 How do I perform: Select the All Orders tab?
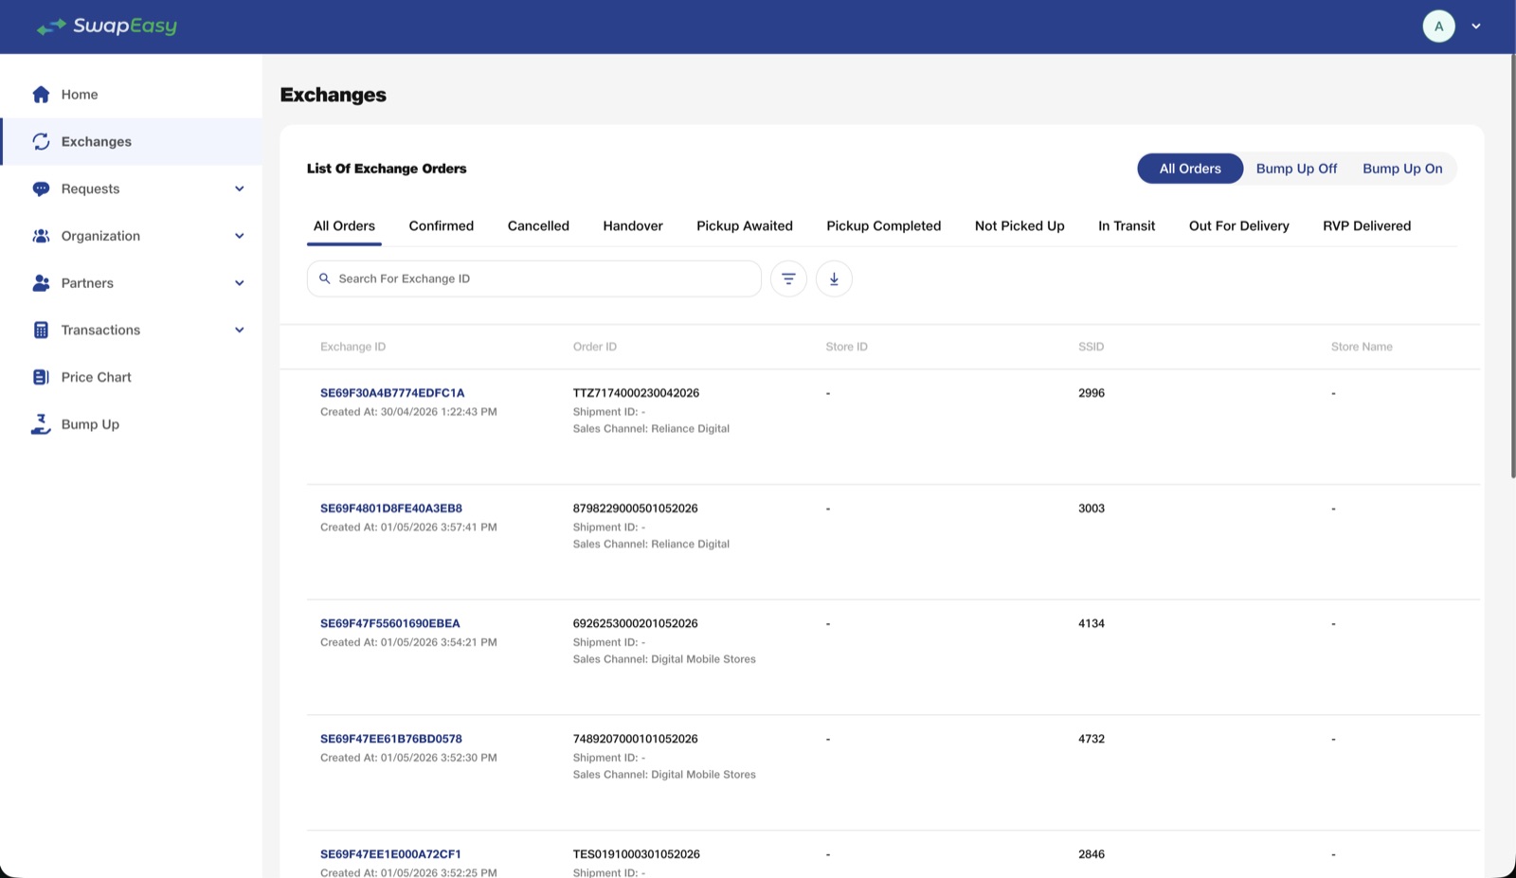[344, 225]
